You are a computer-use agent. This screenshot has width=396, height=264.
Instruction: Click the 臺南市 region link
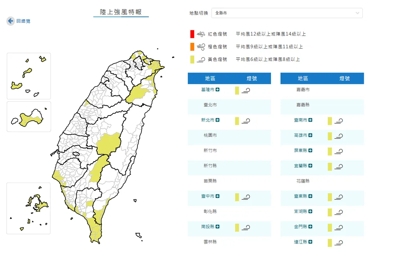[301, 120]
